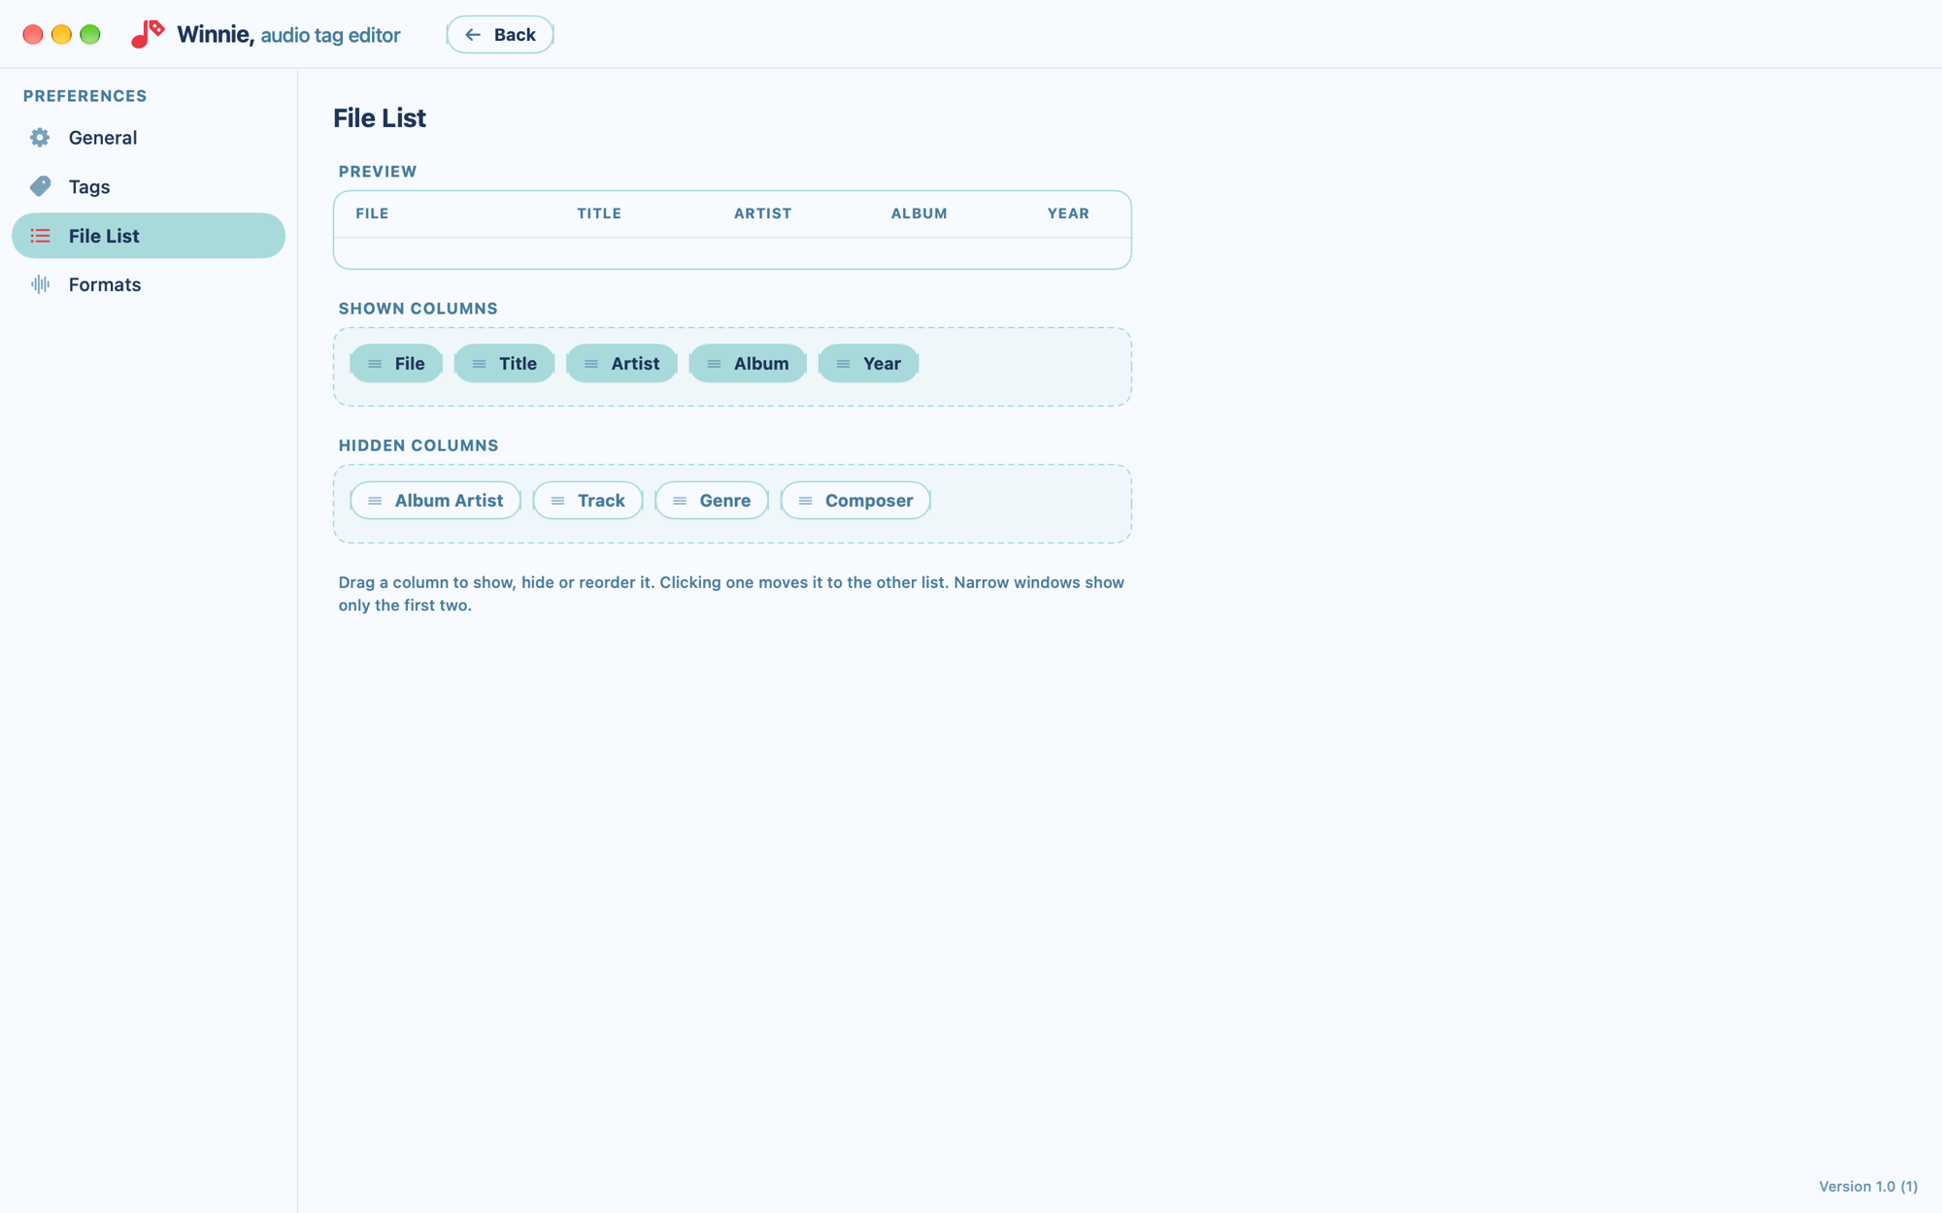This screenshot has height=1213, width=1942.
Task: Show the Composer column chip
Action: (x=855, y=501)
